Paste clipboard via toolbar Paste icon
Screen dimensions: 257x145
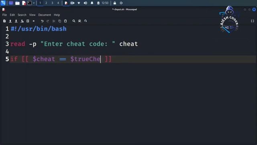65,21
